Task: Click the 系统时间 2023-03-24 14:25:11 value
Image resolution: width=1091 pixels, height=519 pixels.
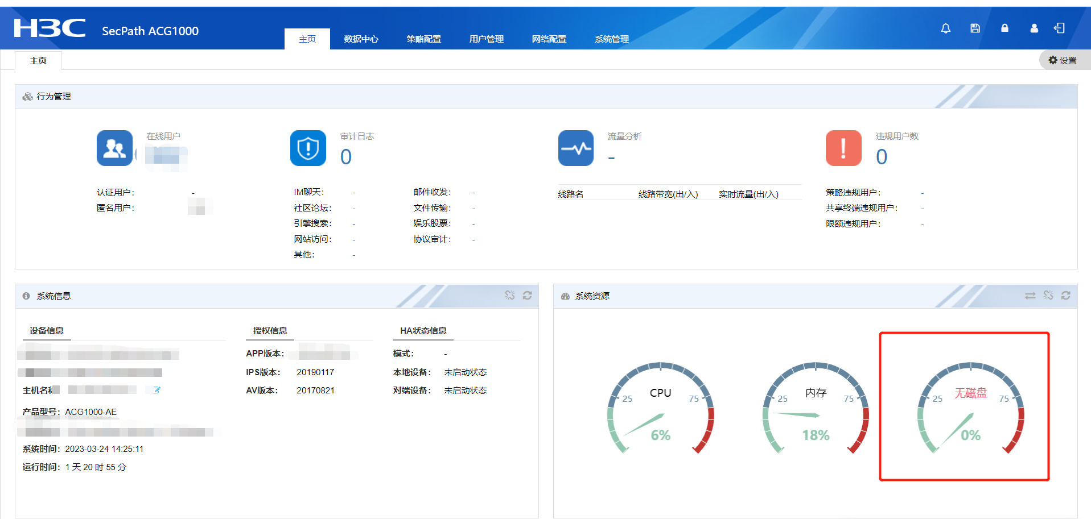Action: [x=104, y=449]
